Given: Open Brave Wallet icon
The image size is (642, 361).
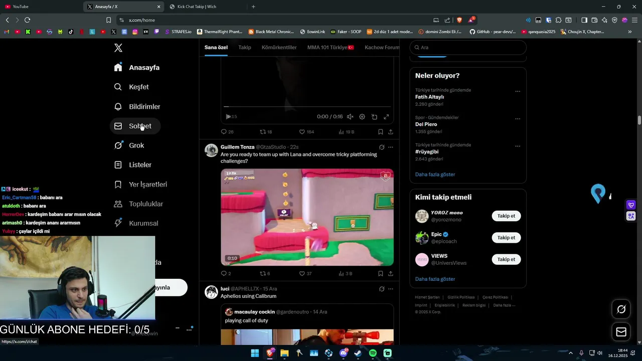Looking at the screenshot, I should point(594,20).
